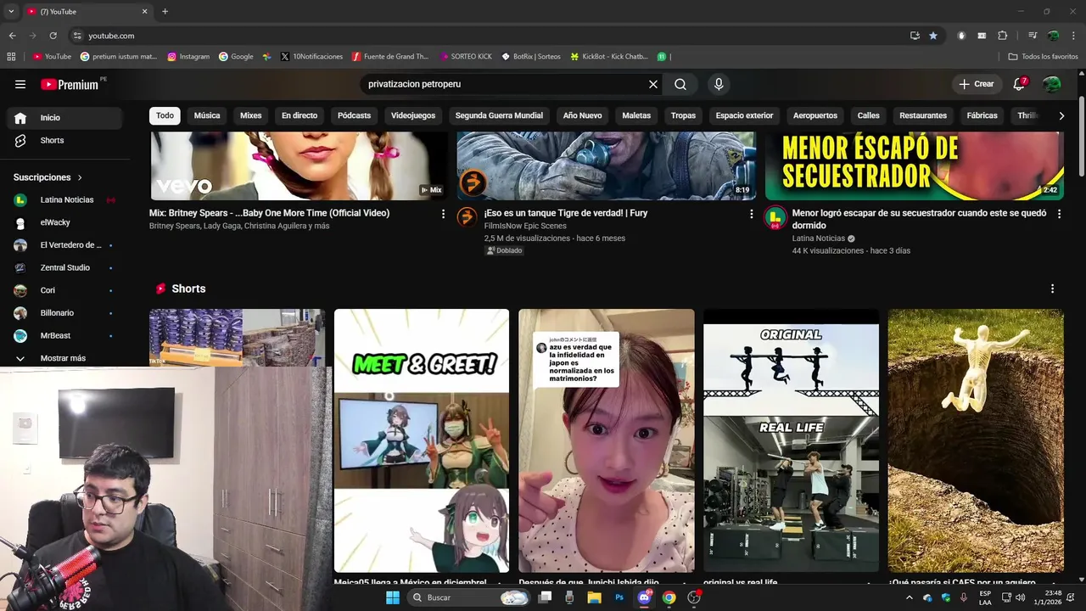
Task: Open the Instagram bookmark
Action: [188, 57]
